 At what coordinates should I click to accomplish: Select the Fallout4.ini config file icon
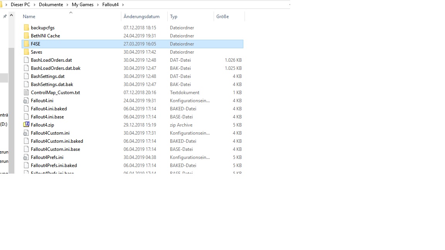click(26, 101)
